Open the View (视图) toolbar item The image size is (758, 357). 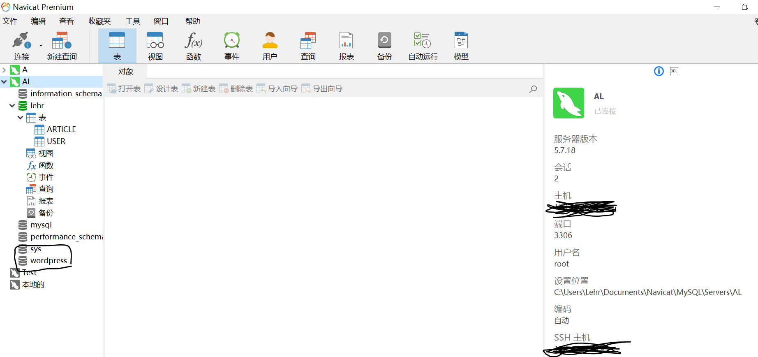point(155,46)
